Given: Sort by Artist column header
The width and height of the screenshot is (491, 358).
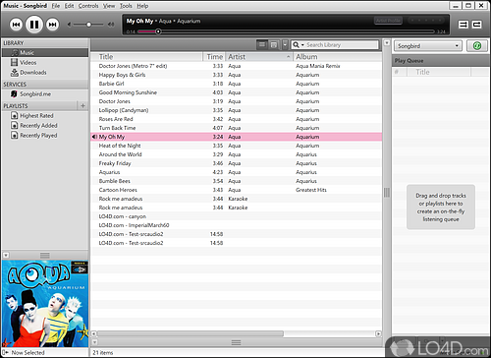Looking at the screenshot, I should point(259,57).
